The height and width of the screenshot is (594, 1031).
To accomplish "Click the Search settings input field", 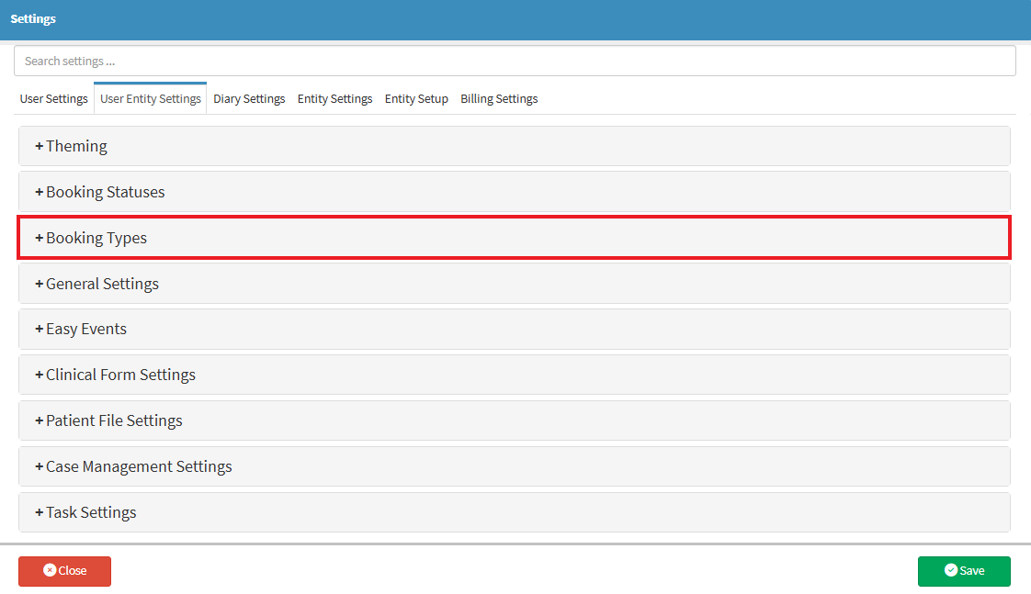I will coord(515,62).
